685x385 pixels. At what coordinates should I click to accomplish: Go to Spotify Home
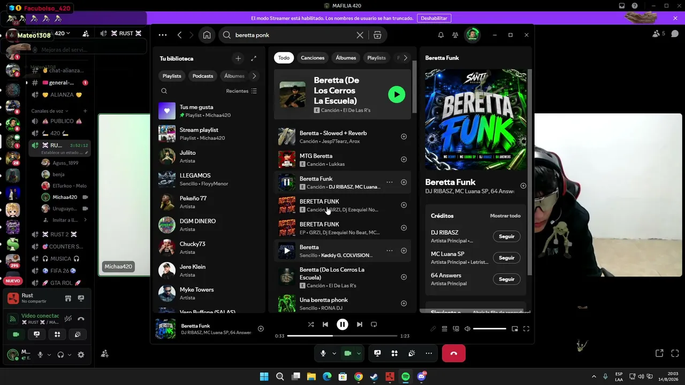(x=207, y=35)
